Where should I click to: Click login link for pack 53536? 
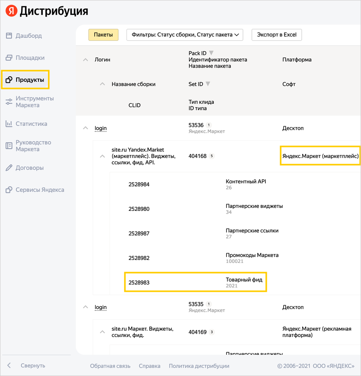pyautogui.click(x=101, y=128)
